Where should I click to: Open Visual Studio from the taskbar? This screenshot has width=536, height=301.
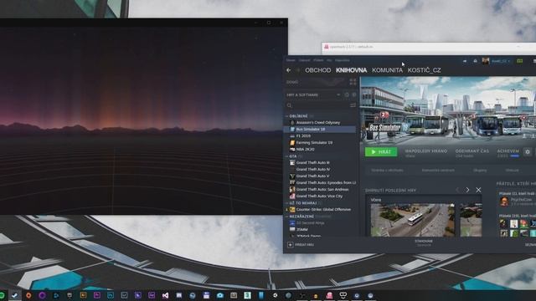(x=166, y=295)
